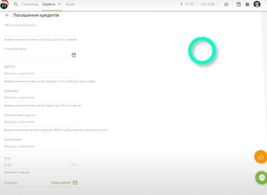Image resolution: width=267 pixels, height=195 pixels.
Task: Click the search magnifier icon
Action: coord(16,4)
